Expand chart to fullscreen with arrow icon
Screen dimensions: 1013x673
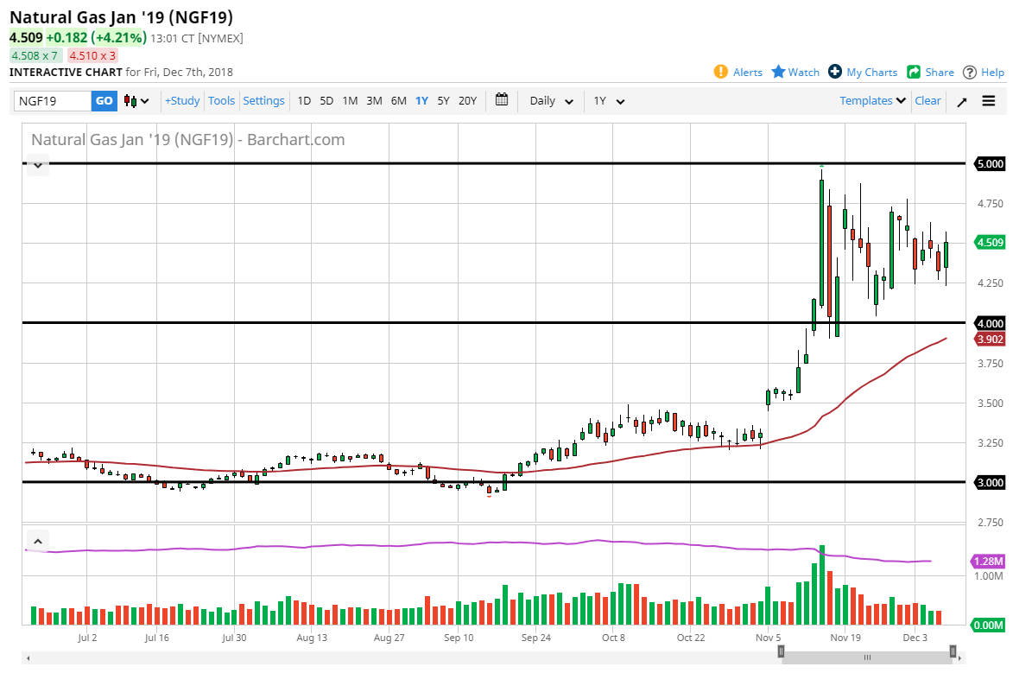tap(962, 101)
